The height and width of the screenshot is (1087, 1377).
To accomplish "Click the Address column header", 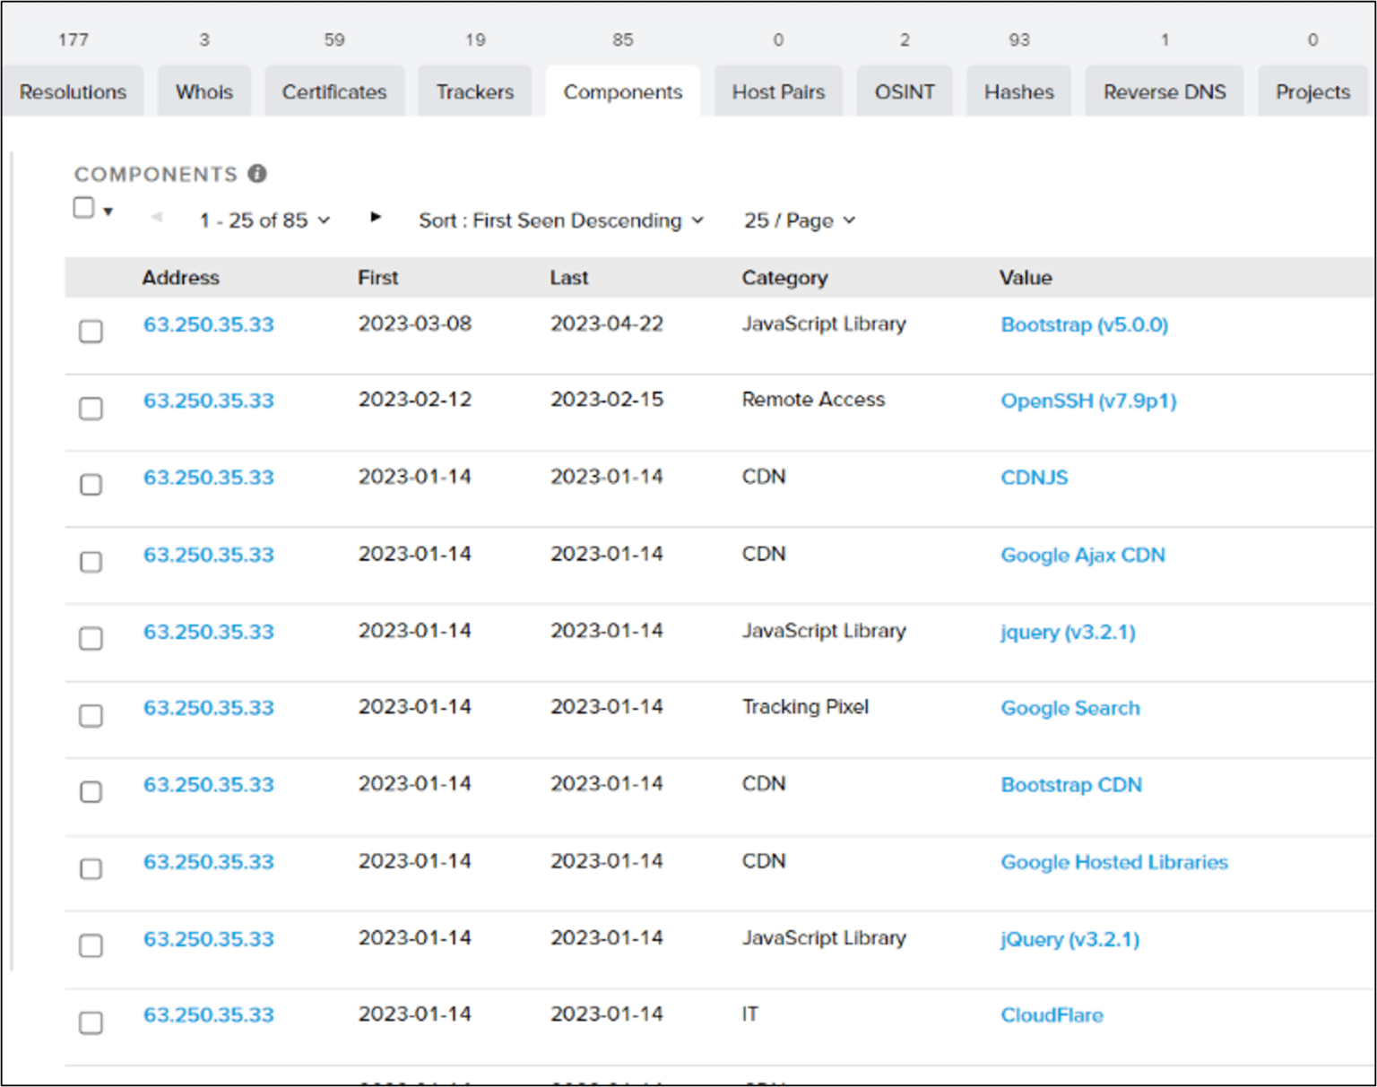I will tap(180, 278).
